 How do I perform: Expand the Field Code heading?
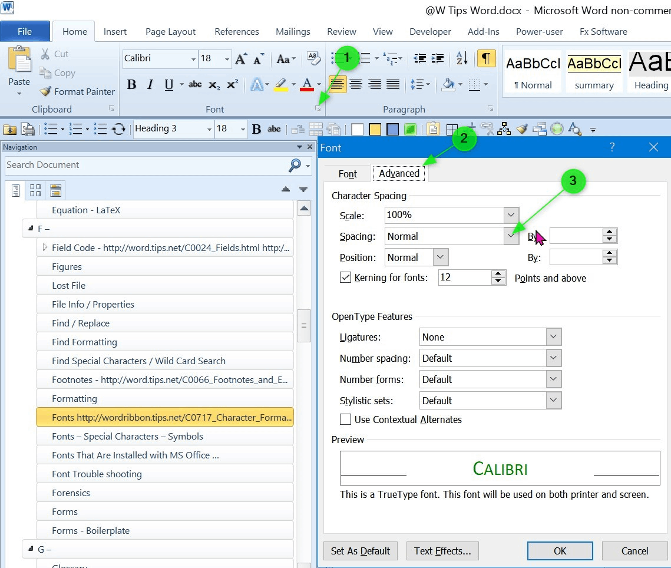45,247
